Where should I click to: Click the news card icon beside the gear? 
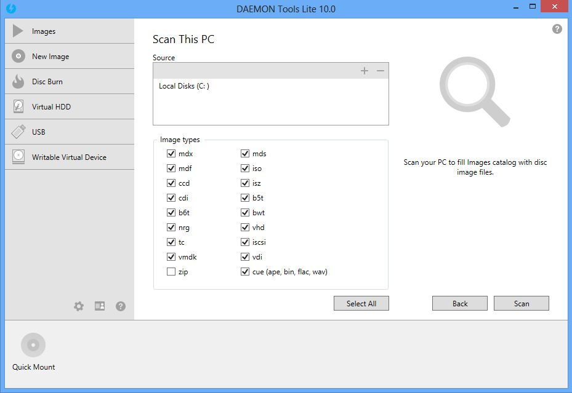(x=100, y=306)
